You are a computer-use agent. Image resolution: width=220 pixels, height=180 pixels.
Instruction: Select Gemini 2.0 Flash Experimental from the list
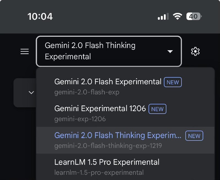(x=108, y=81)
